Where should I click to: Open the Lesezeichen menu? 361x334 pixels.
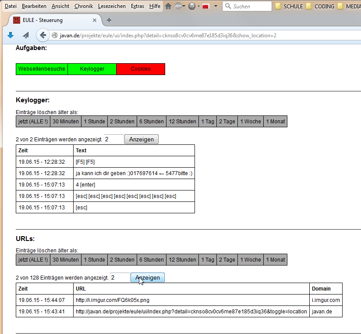[x=112, y=6]
